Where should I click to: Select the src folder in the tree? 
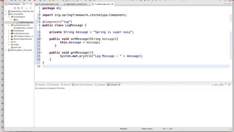pos(15,42)
